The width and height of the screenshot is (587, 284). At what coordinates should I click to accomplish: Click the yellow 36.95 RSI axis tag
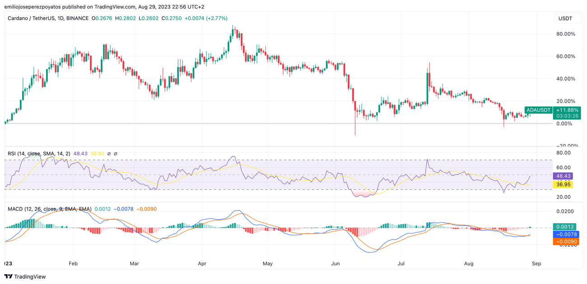(564, 184)
